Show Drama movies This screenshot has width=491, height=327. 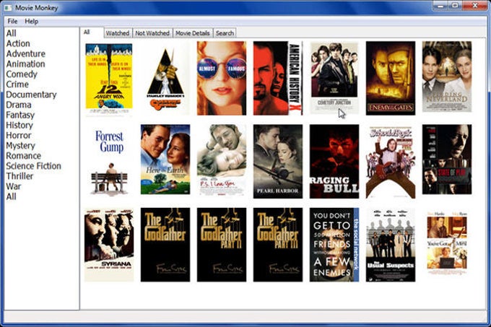point(19,105)
